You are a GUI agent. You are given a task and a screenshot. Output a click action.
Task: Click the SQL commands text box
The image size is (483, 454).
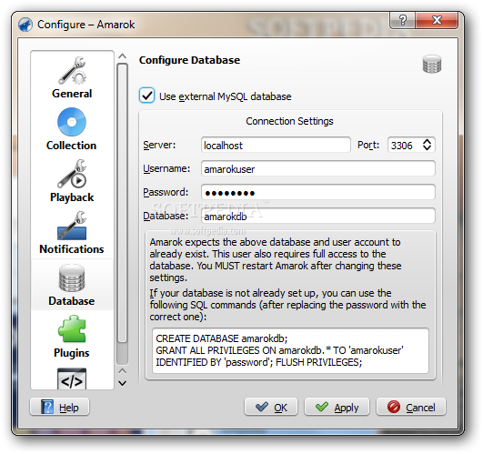click(x=290, y=350)
